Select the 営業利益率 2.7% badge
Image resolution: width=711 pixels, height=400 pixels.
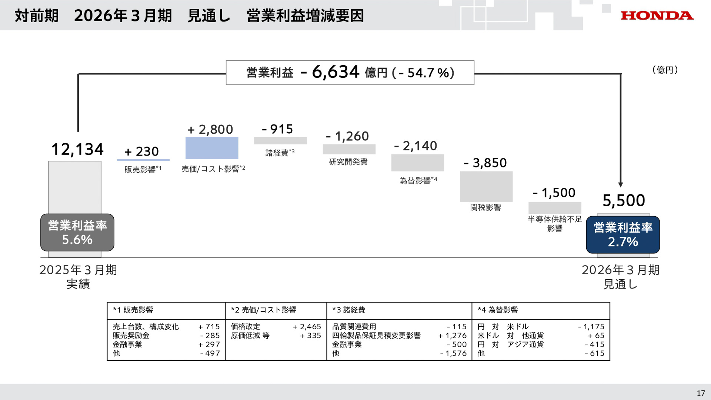[622, 234]
